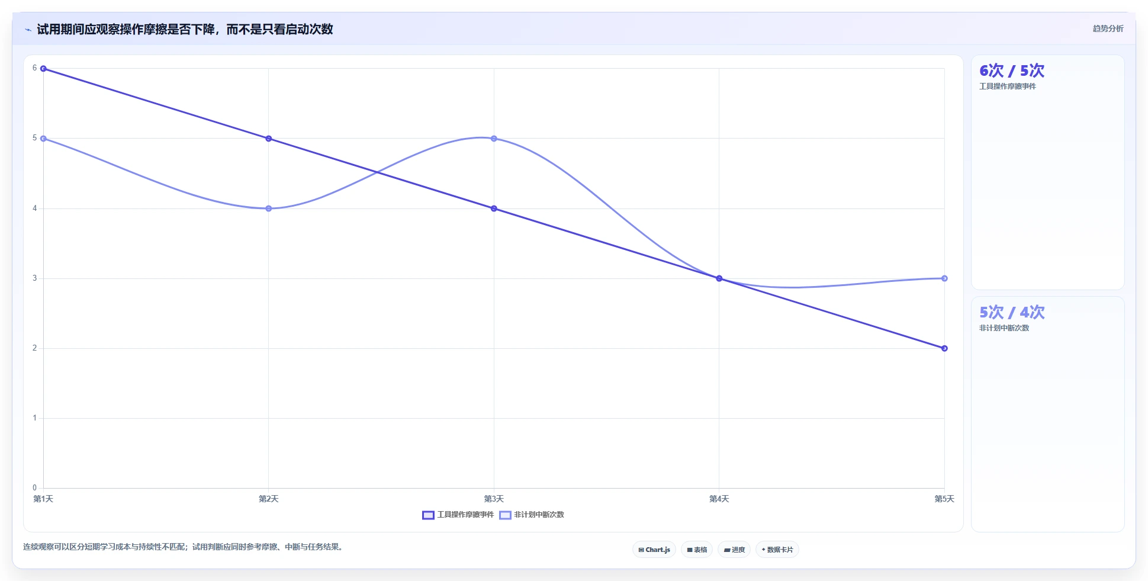Click the 第1天 axis label
This screenshot has width=1148, height=581.
point(43,499)
